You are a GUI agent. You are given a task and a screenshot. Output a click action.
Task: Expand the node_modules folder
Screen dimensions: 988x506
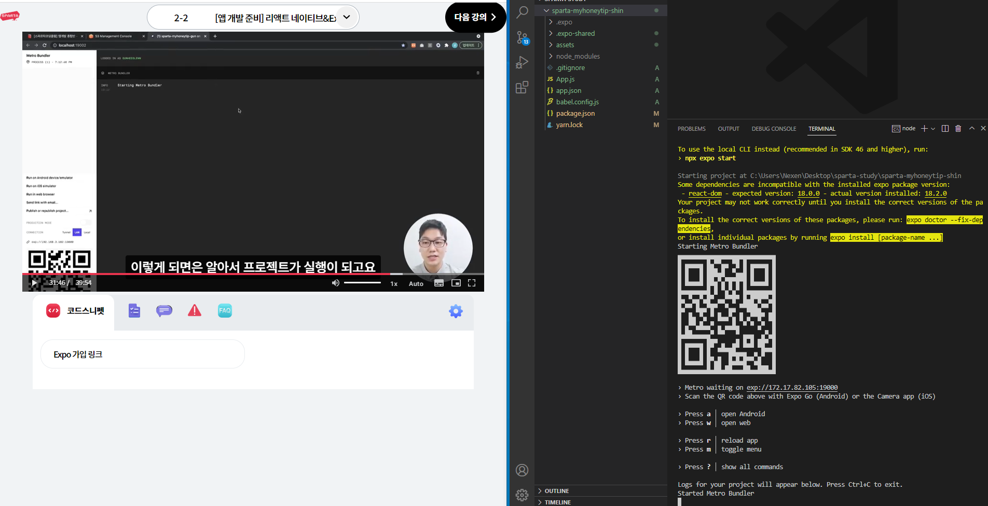coord(600,56)
